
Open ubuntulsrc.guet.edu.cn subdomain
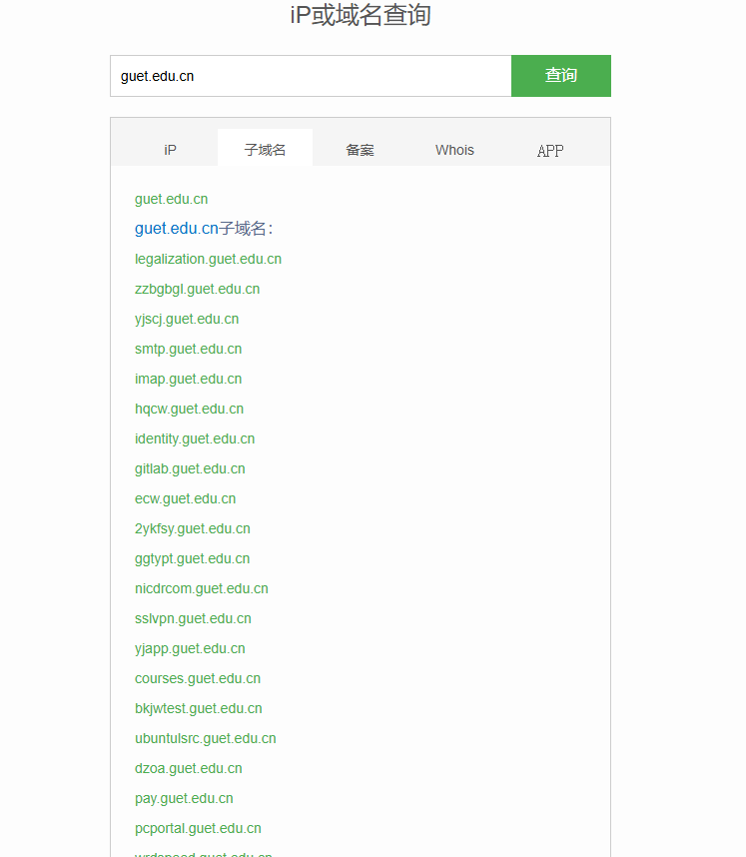(206, 738)
